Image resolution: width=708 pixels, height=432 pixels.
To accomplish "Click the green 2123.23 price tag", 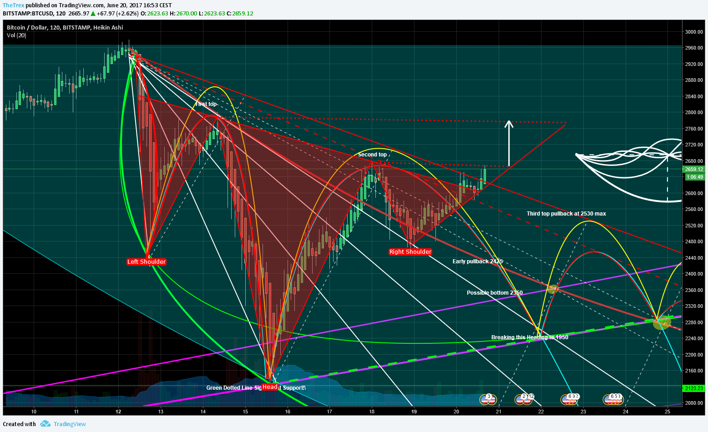I will click(x=694, y=388).
